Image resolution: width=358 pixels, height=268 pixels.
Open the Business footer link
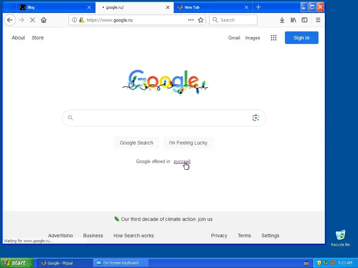pyautogui.click(x=93, y=236)
